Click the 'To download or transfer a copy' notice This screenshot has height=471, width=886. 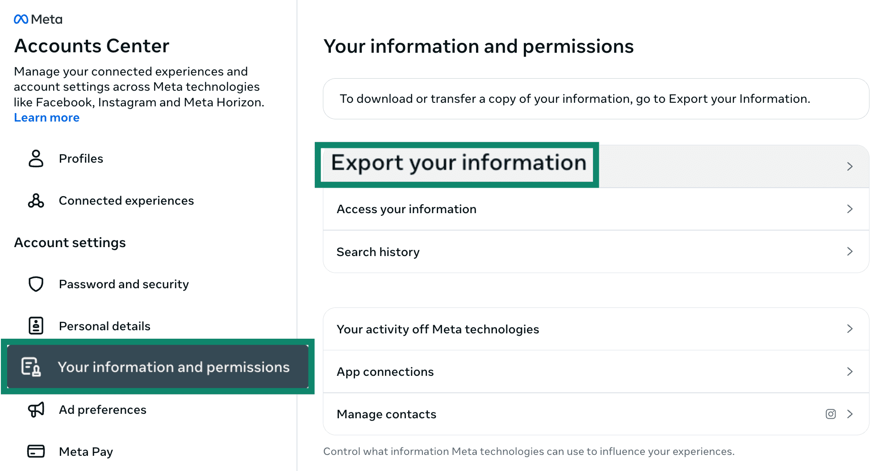point(596,99)
